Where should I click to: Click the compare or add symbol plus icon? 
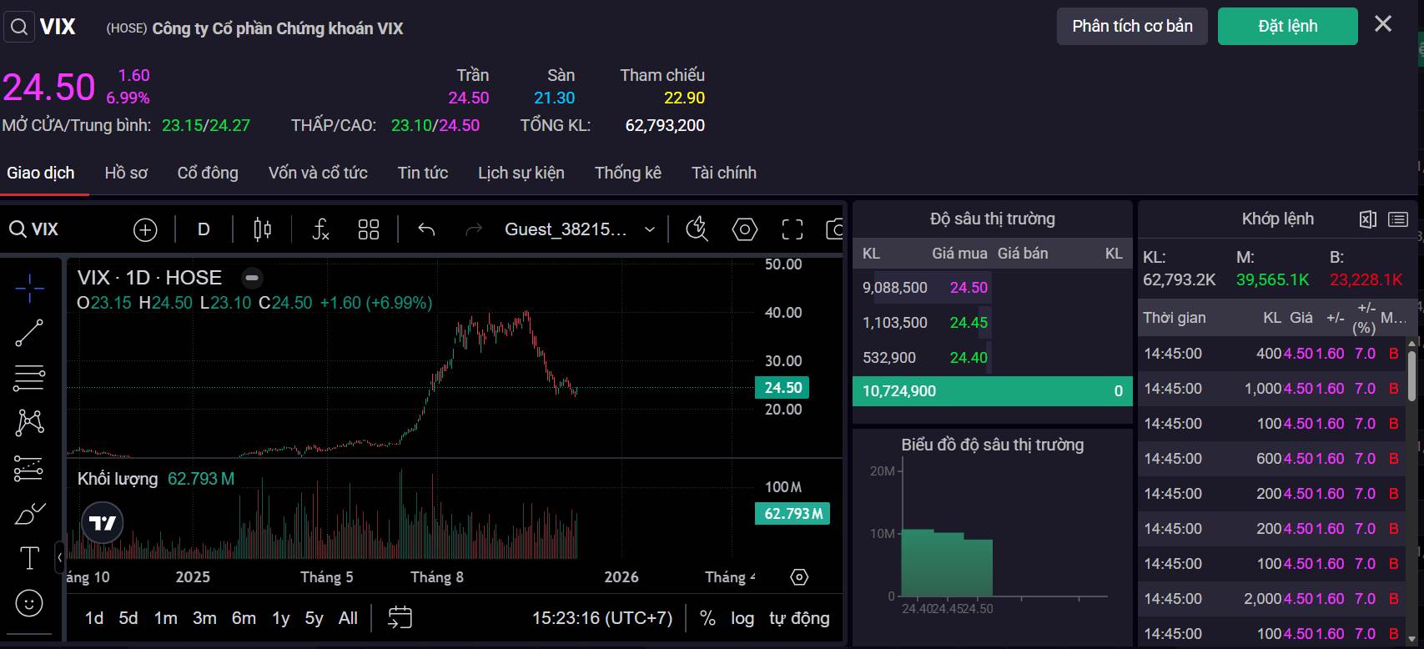click(145, 229)
